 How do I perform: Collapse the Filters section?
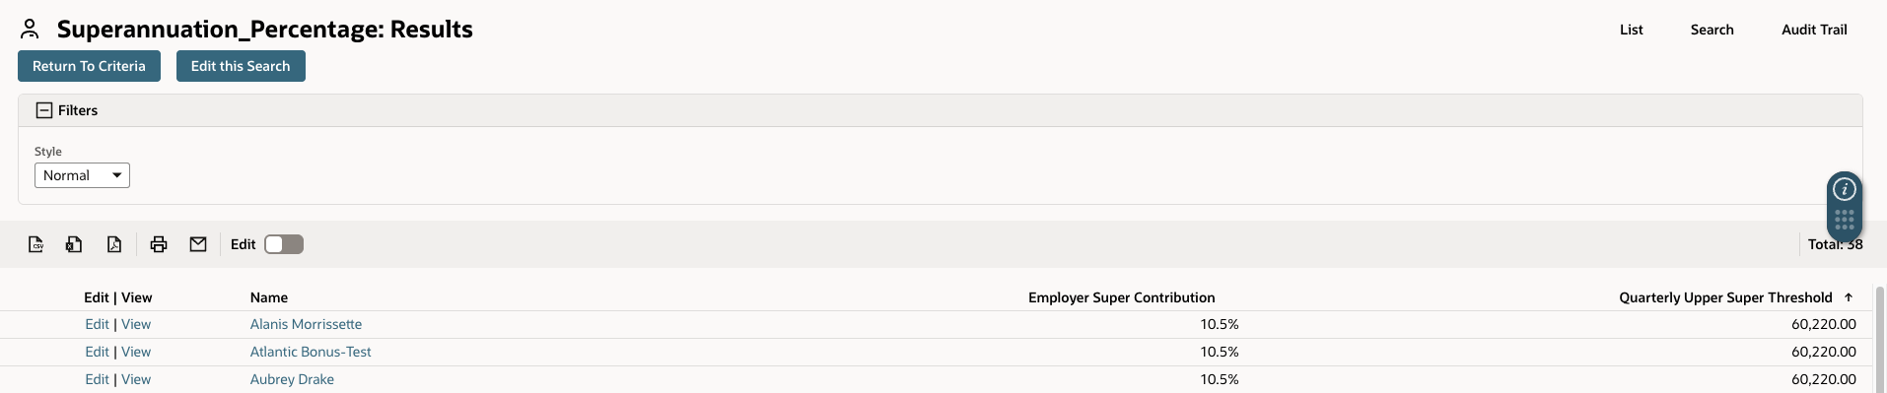(x=44, y=110)
